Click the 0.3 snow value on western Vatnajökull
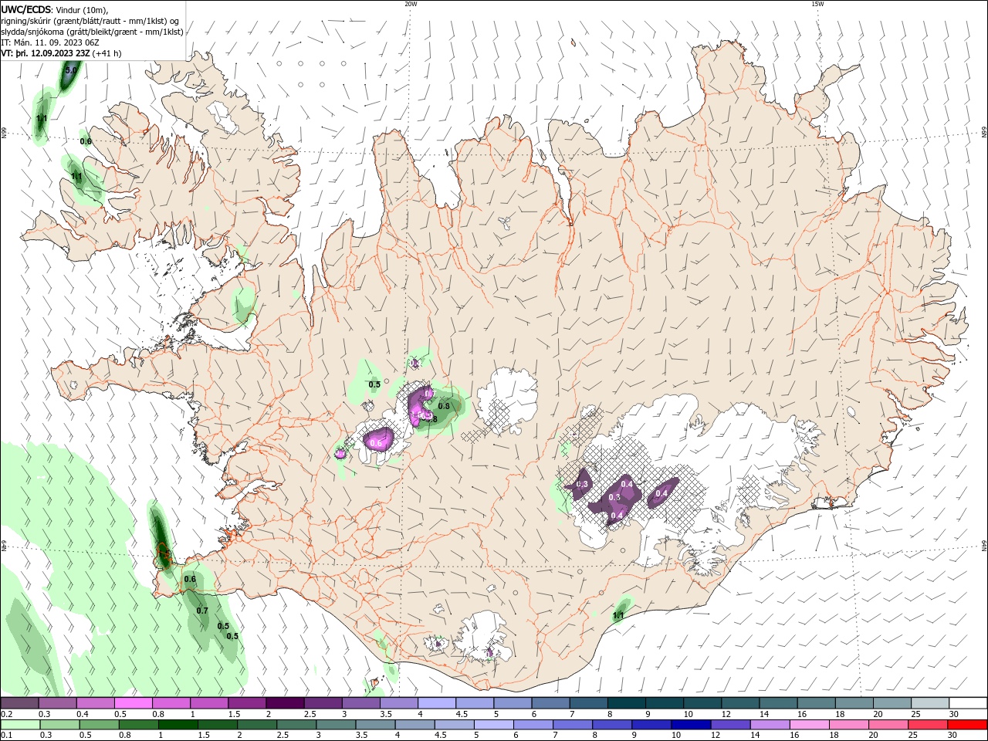988x741 pixels. 582,484
